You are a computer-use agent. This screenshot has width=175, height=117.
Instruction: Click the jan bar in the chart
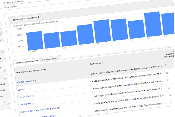point(153,24)
